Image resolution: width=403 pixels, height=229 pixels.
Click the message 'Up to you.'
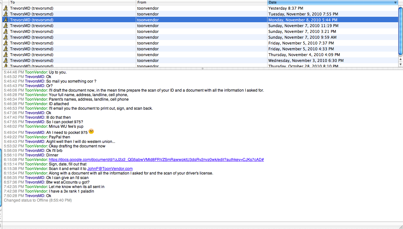[58, 72]
